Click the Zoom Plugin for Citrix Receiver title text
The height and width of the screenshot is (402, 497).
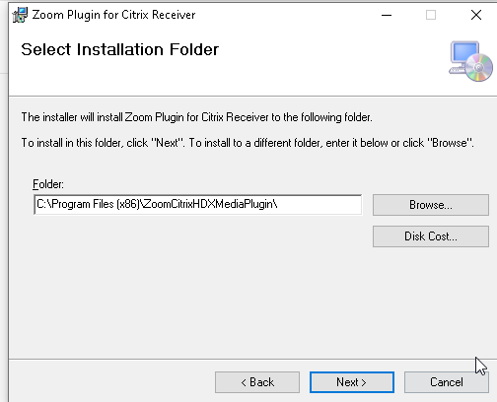click(113, 15)
